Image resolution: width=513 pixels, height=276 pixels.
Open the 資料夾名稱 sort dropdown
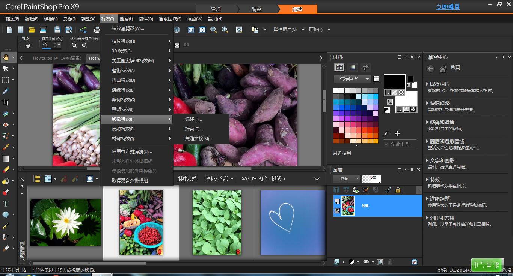pyautogui.click(x=219, y=179)
